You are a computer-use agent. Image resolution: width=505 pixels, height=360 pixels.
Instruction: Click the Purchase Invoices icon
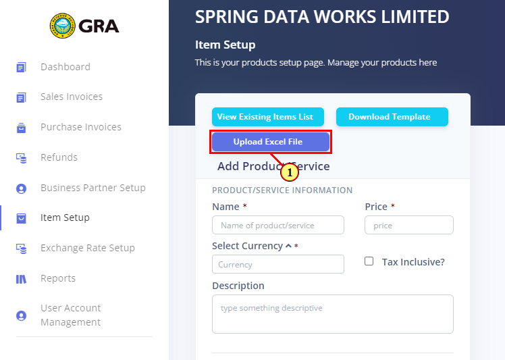coord(21,128)
